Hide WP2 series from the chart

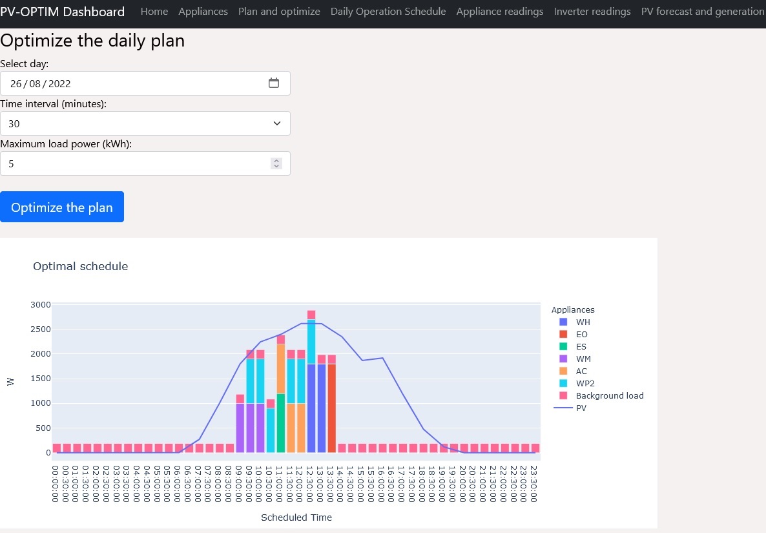pos(584,383)
